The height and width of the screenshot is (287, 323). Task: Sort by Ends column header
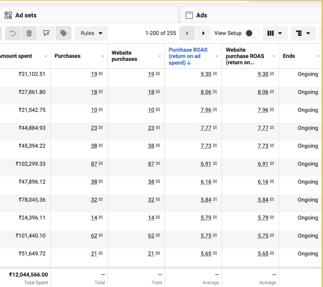pos(289,56)
